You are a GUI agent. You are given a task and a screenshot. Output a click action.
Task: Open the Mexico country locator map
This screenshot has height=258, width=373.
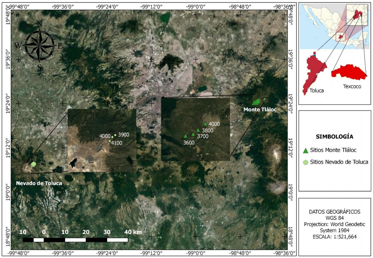coord(334,26)
